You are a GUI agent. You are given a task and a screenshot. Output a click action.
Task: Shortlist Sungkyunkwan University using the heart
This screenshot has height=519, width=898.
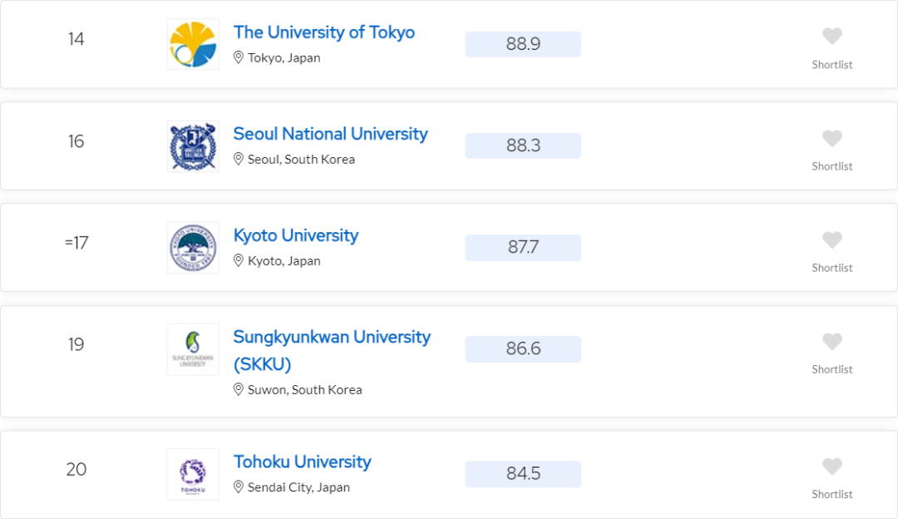832,341
